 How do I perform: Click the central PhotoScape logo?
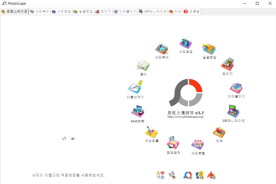[x=186, y=93]
